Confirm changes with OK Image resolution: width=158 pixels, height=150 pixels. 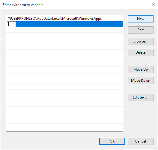coord(112,141)
